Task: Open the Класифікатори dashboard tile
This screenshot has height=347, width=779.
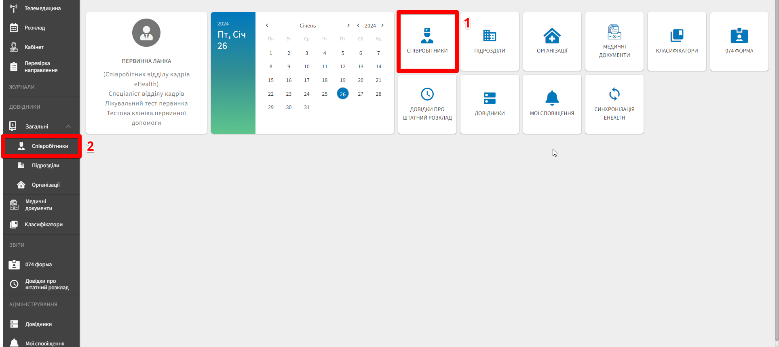Action: pos(676,42)
